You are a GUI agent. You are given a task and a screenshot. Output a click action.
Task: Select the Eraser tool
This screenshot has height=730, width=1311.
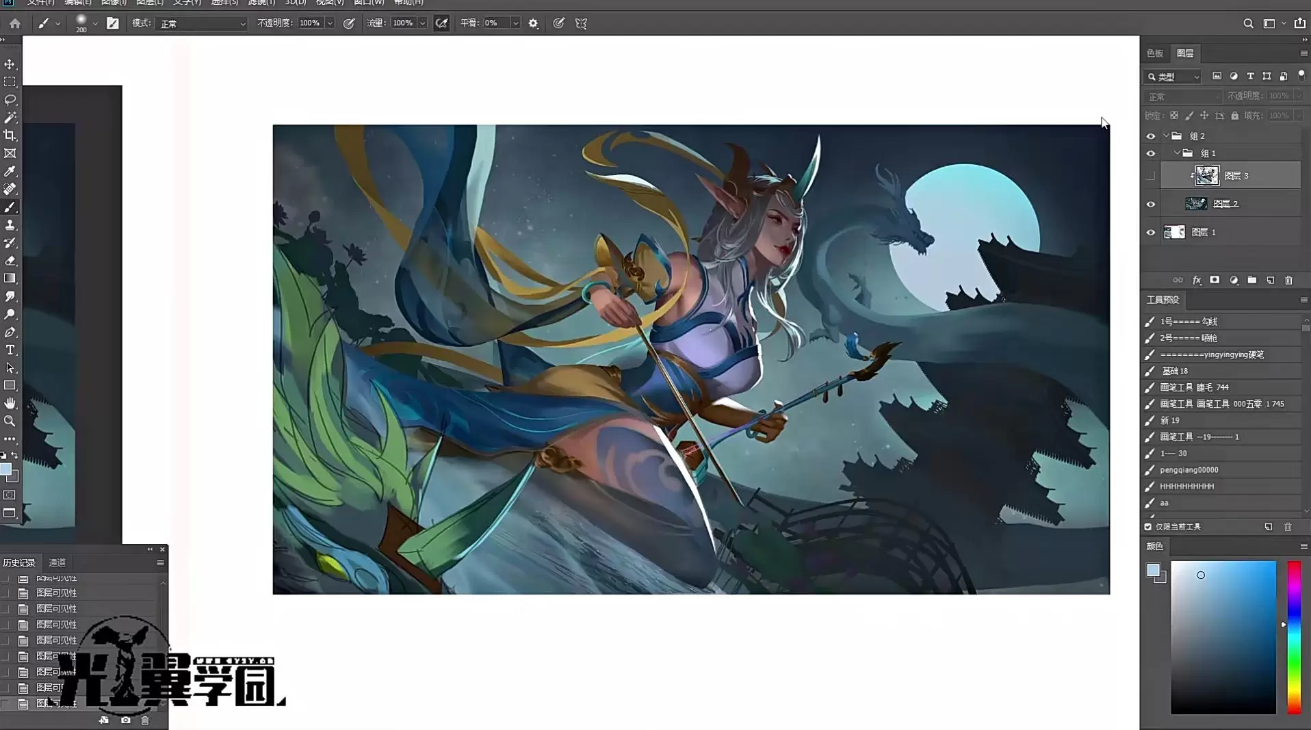pos(10,261)
